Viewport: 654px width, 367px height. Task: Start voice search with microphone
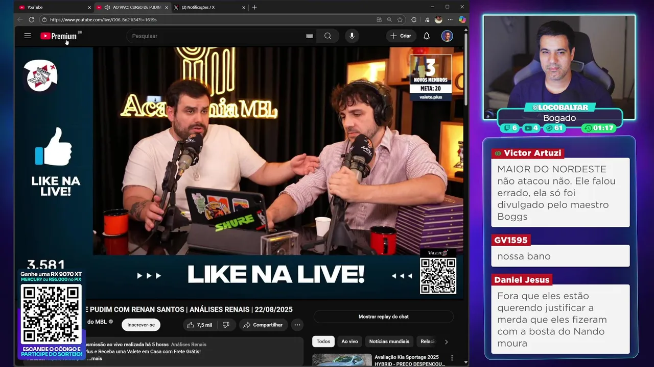[352, 36]
